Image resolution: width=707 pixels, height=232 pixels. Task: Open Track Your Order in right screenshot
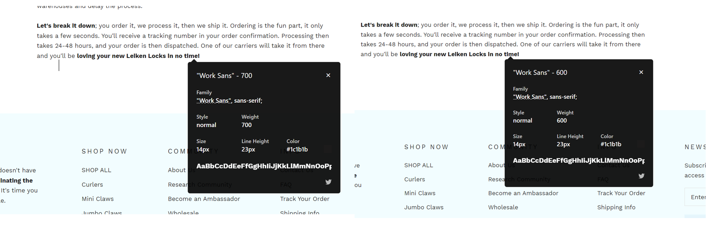coord(621,193)
